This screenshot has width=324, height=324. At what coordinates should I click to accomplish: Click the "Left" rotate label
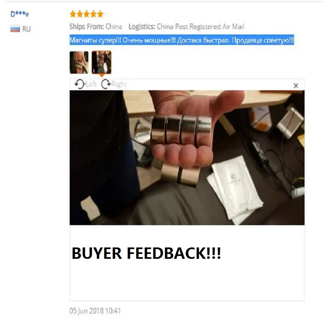click(x=91, y=84)
